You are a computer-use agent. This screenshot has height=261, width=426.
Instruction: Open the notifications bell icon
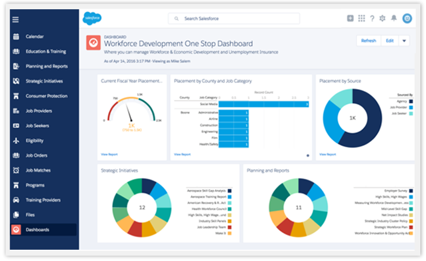pos(394,18)
